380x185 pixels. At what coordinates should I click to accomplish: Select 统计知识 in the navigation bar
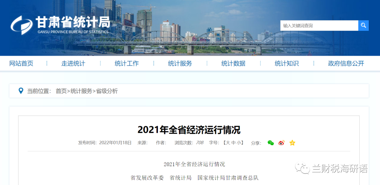coord(287,63)
